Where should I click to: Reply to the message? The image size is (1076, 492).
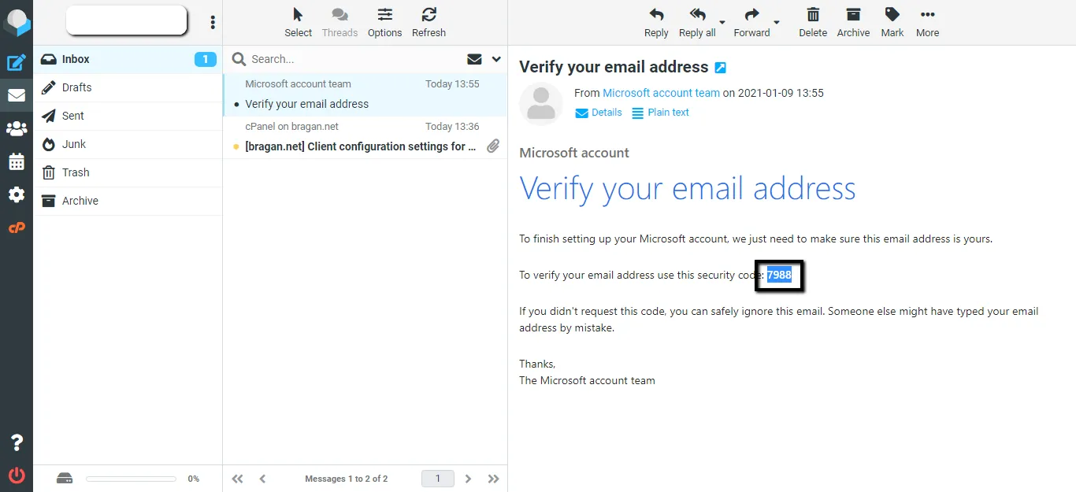pyautogui.click(x=656, y=22)
